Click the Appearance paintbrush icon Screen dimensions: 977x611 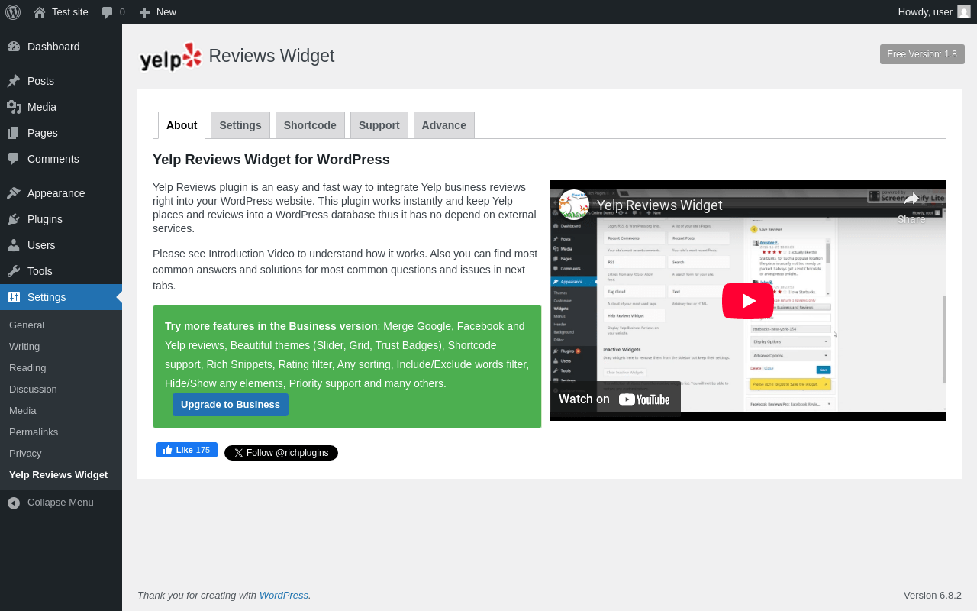(x=14, y=193)
